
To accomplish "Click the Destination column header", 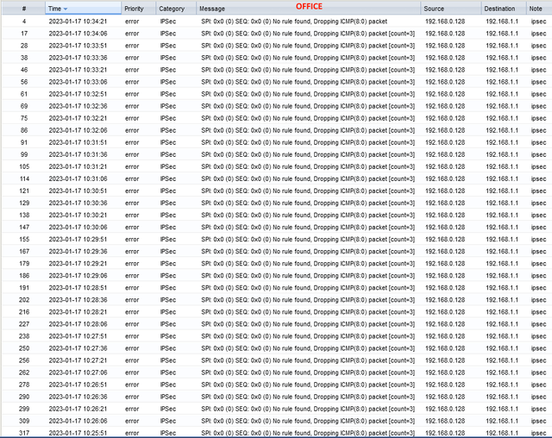I will [x=504, y=9].
